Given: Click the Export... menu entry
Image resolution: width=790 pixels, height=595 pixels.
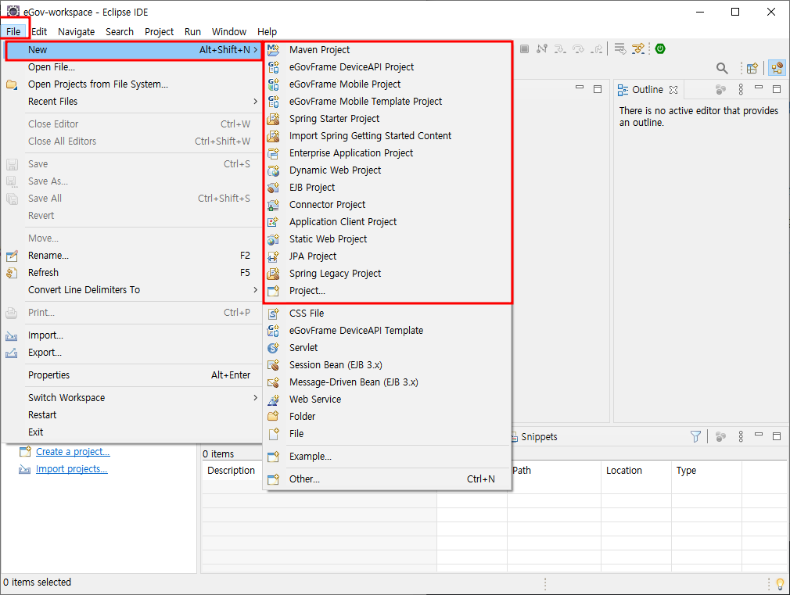Looking at the screenshot, I should coord(132,352).
